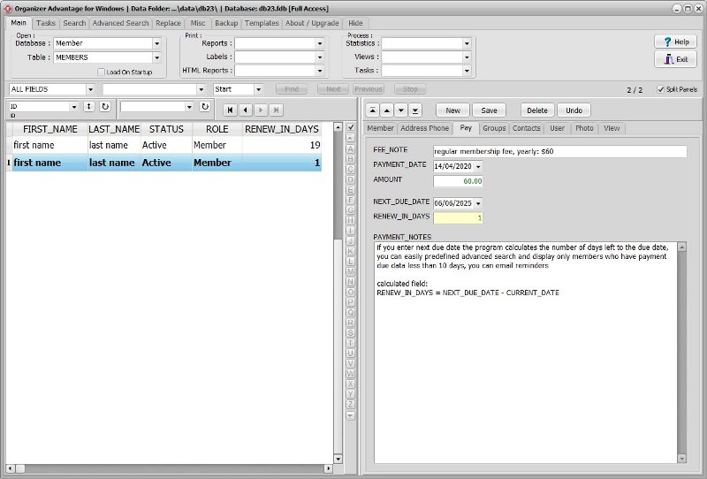707x479 pixels.
Task: Click the AMOUNT field showing 60.00
Action: pos(458,181)
